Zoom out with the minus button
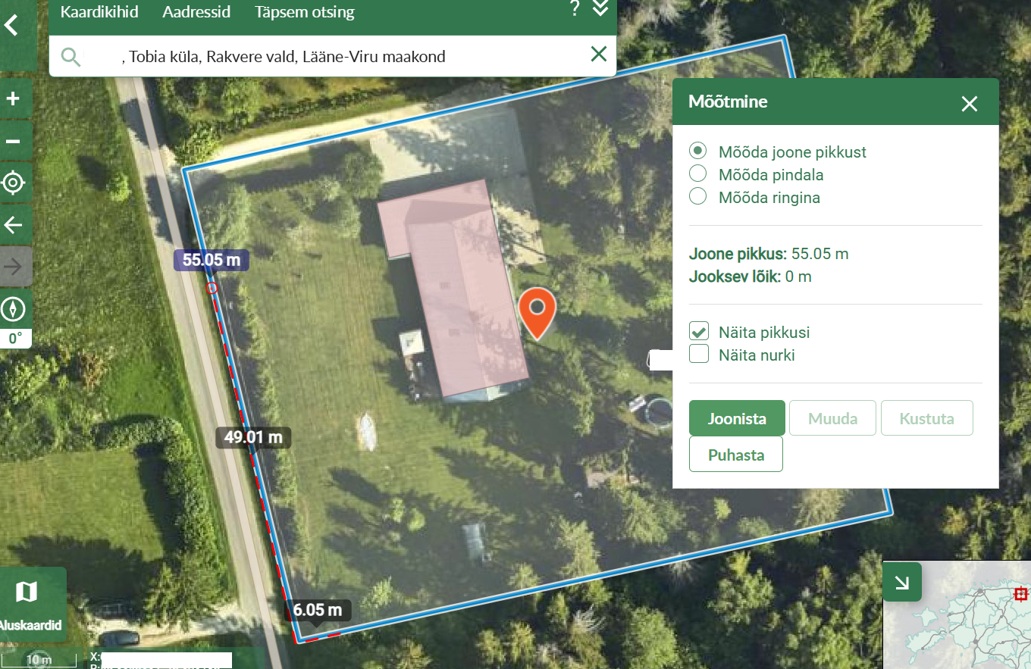 (x=13, y=141)
